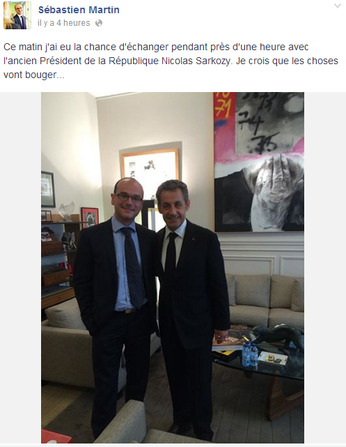Click the small red framed picture on shelf

(x=90, y=218)
